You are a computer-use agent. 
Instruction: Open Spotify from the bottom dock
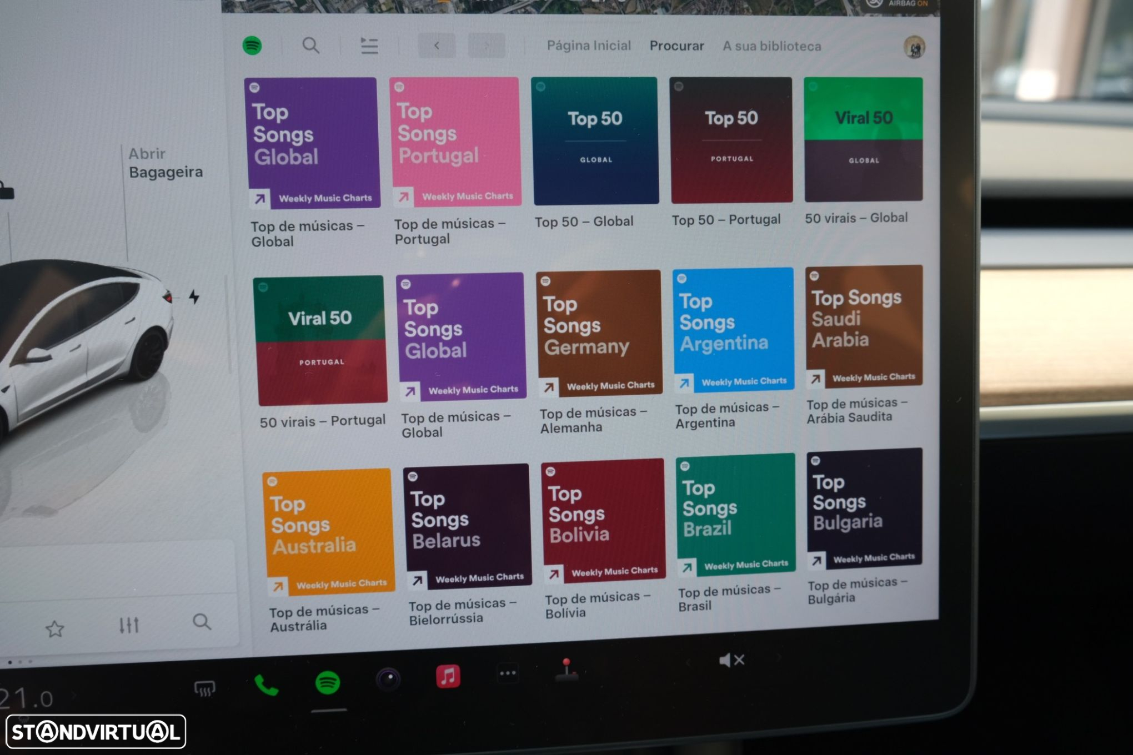[x=328, y=682]
